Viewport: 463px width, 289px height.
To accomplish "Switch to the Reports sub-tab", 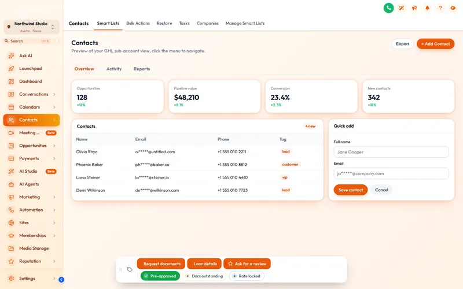I will tap(142, 69).
